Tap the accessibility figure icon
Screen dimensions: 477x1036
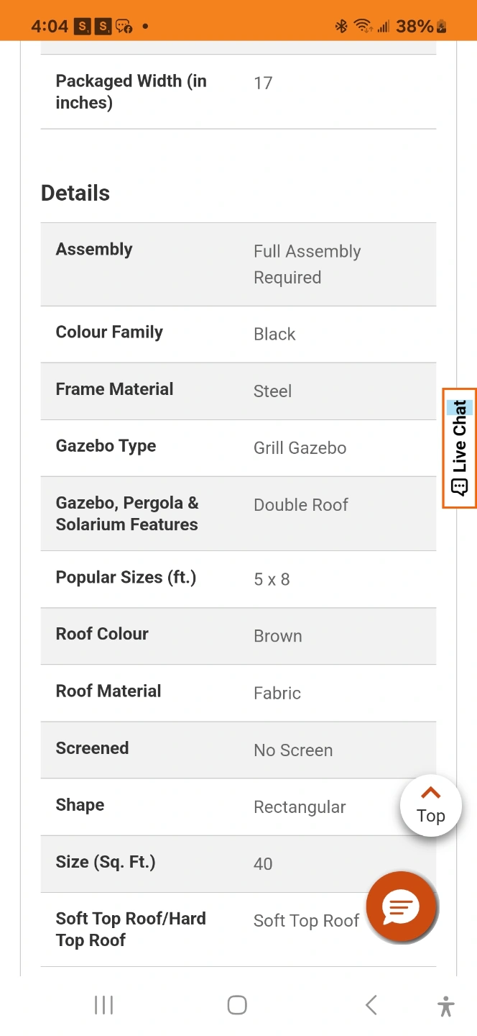click(446, 1006)
